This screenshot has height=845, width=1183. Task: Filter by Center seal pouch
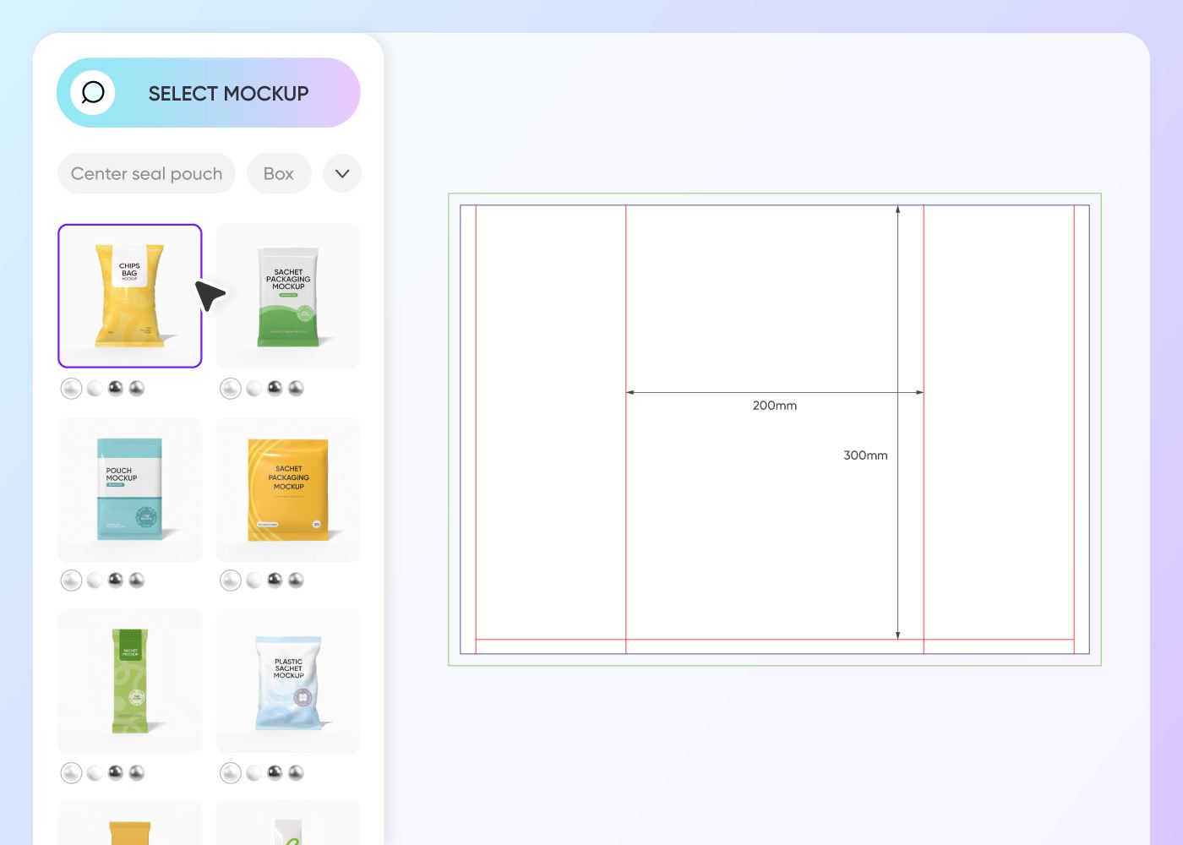[146, 173]
